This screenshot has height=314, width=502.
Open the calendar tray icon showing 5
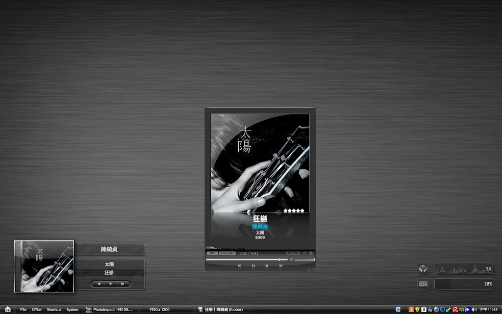pyautogui.click(x=424, y=310)
